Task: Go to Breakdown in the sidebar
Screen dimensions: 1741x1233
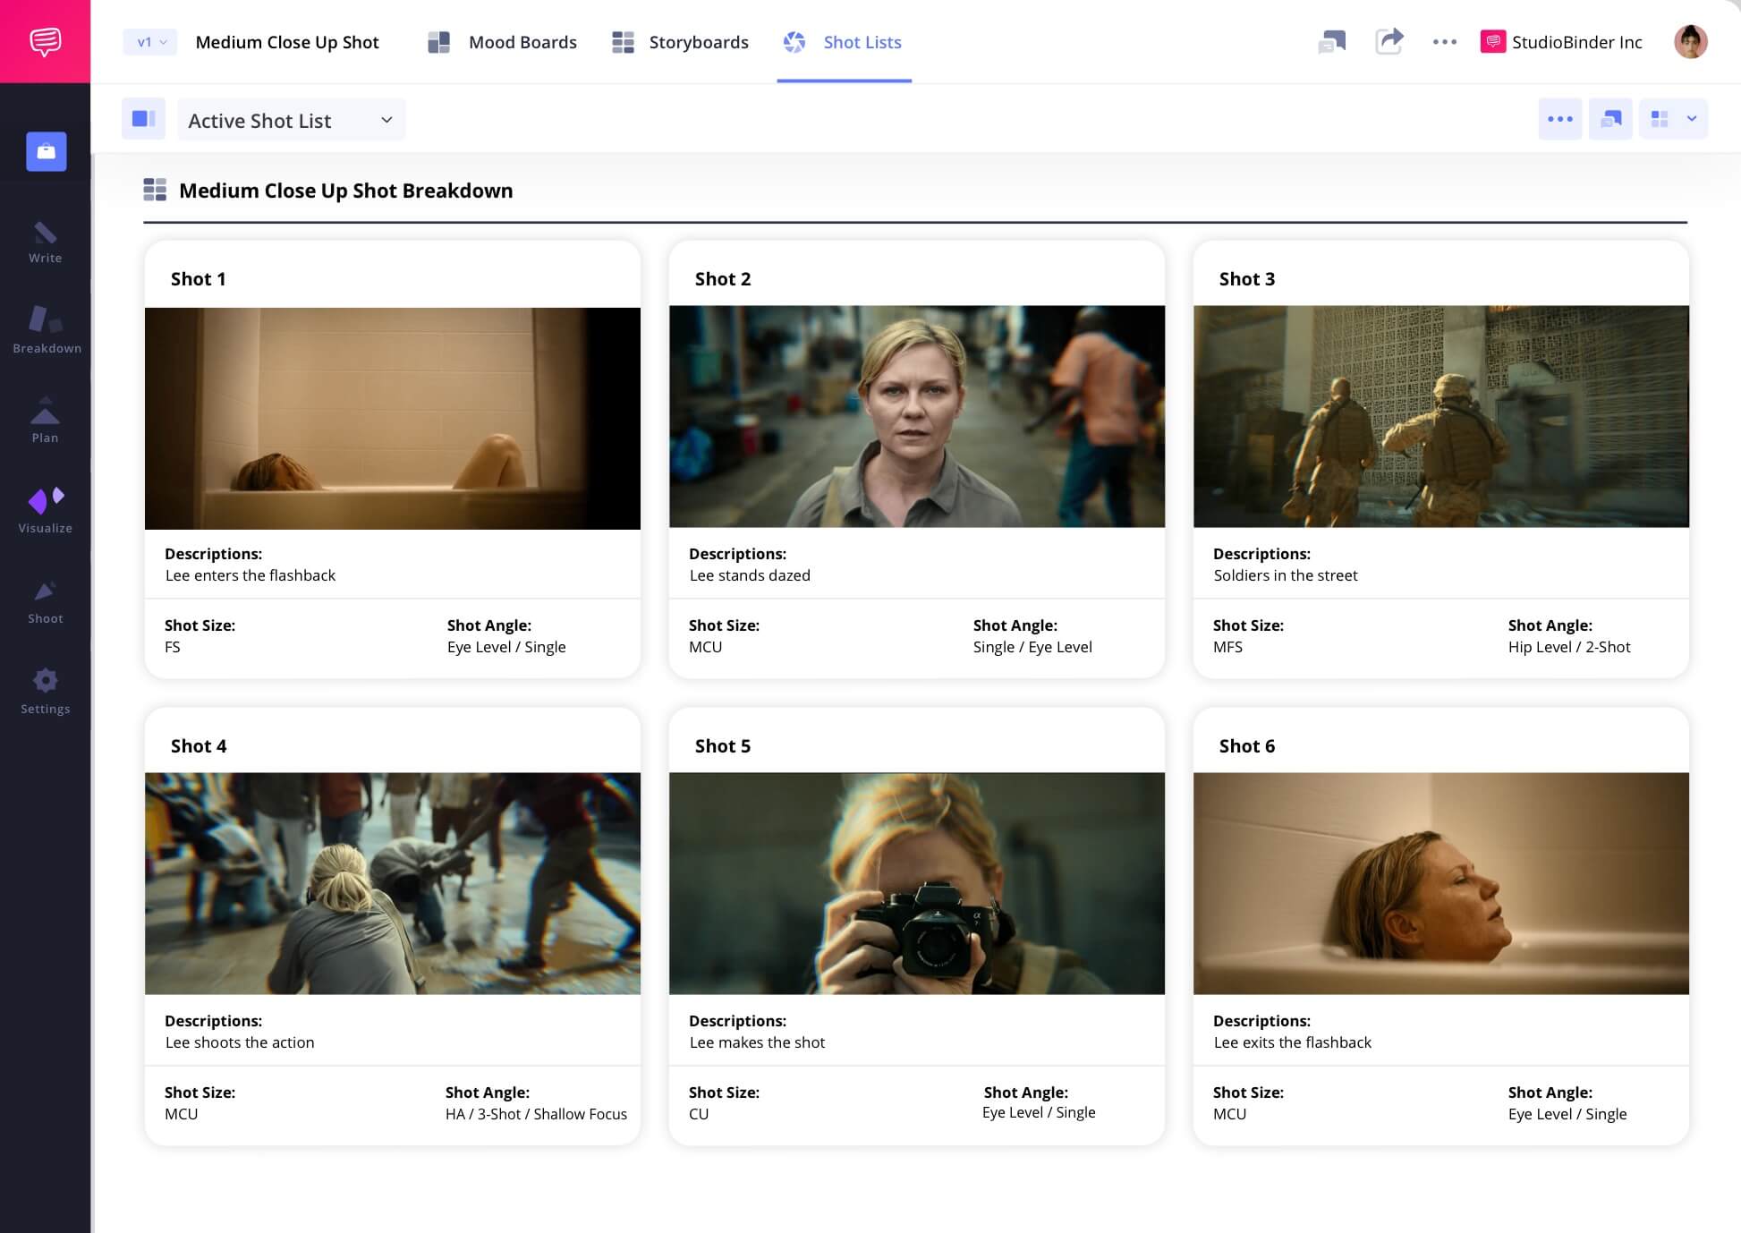Action: click(x=46, y=330)
